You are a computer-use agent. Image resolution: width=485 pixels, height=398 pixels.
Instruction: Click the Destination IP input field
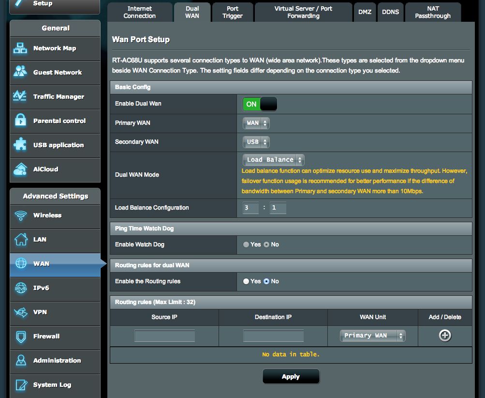(273, 336)
